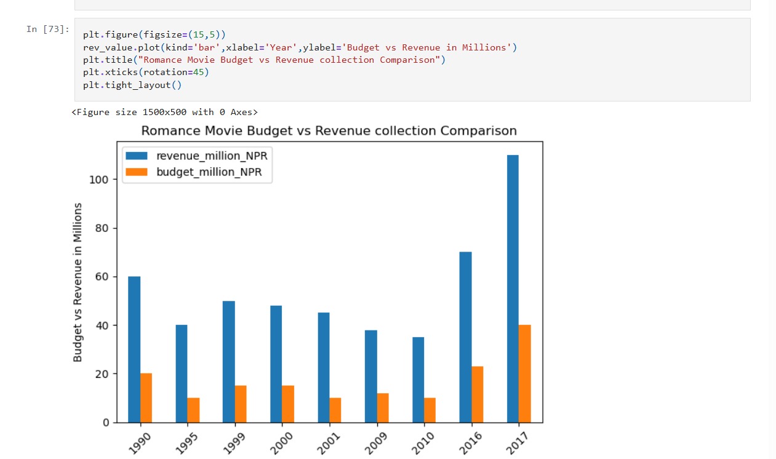The image size is (776, 459).
Task: Click the 2017 blue revenue bar
Action: click(x=513, y=289)
